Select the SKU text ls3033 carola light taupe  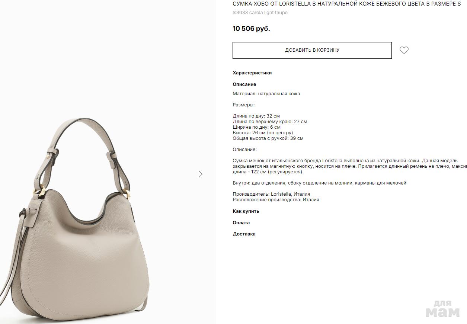tap(260, 13)
